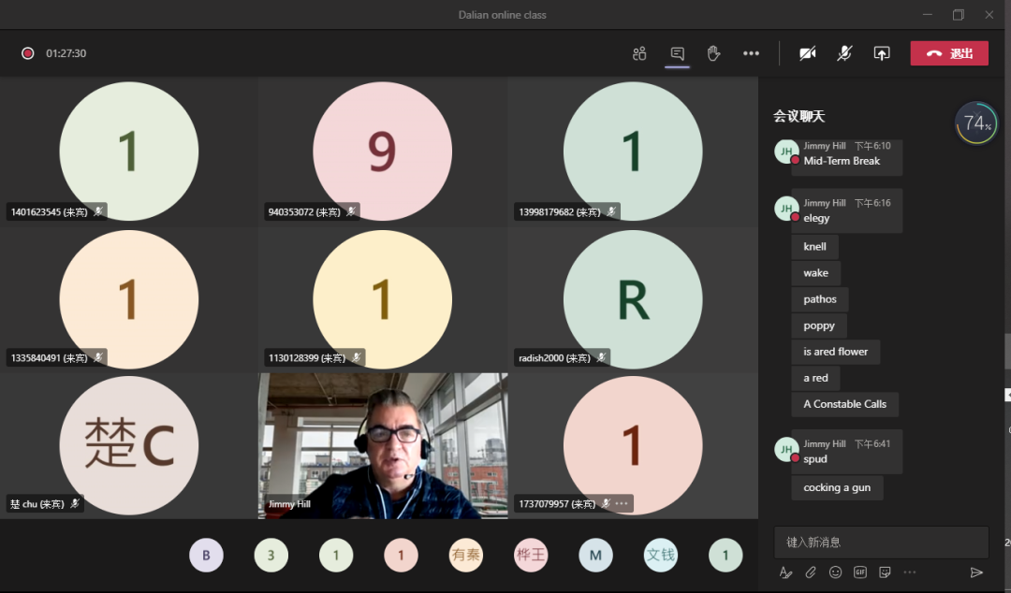Open the share screen tray
This screenshot has height=593, width=1011.
(881, 53)
